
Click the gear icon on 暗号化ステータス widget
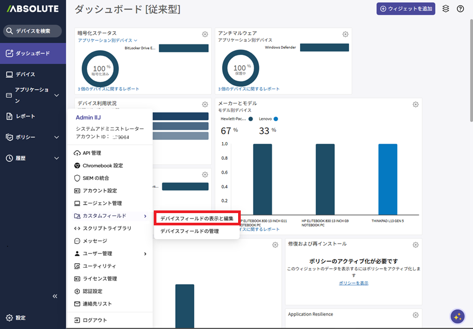[204, 34]
